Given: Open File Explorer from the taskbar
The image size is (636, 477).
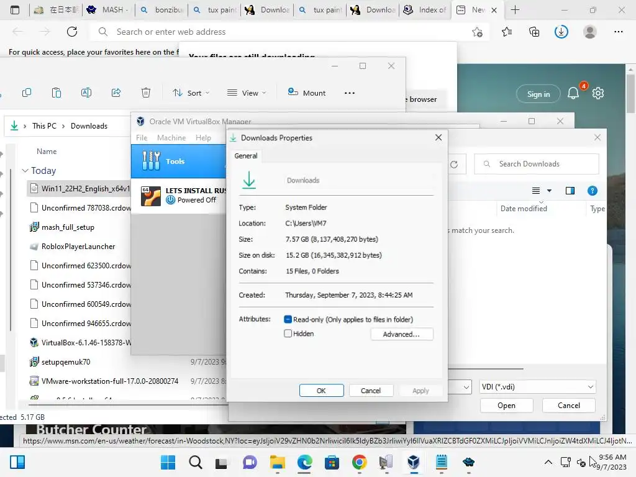Looking at the screenshot, I should pos(278,462).
